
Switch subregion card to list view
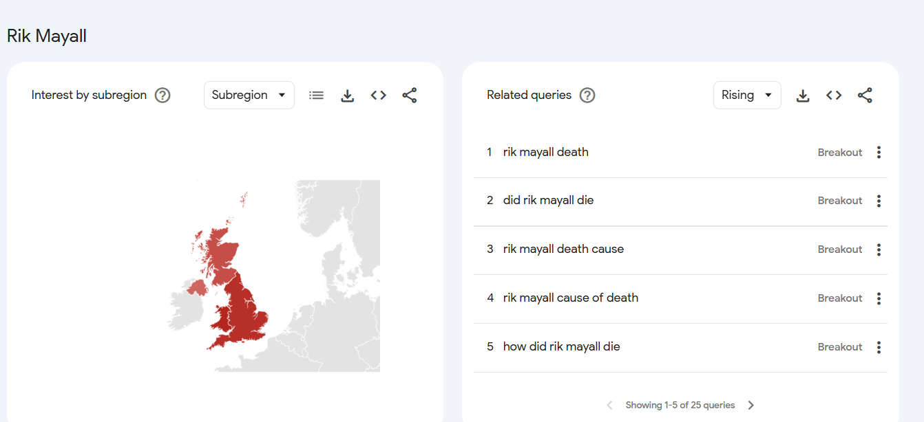(316, 96)
